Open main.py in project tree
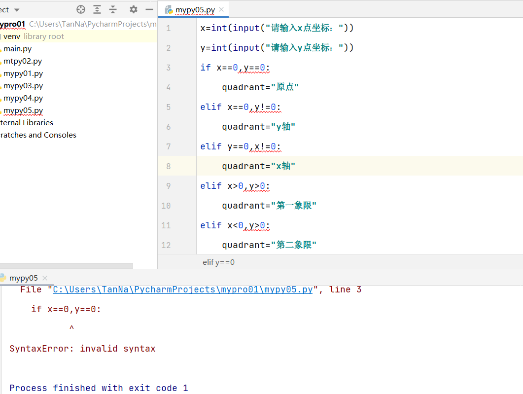Viewport: 523px width, 394px height. click(x=17, y=49)
